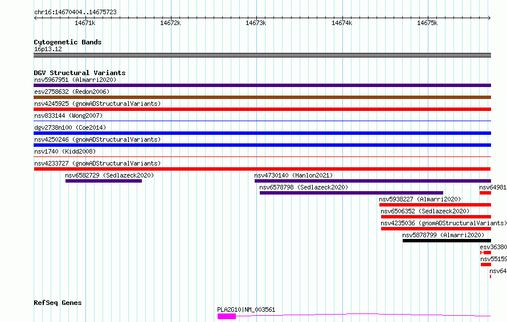Click the thin nsv1740 (Kidd2008) red line
Screen dimensions: 507x322
pyautogui.click(x=262, y=156)
